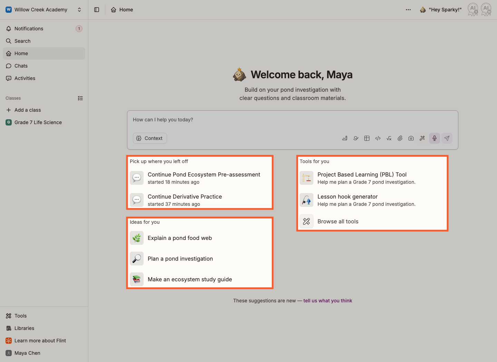Viewport: 497px width, 362px height.
Task: Open the code block icon
Action: click(378, 138)
